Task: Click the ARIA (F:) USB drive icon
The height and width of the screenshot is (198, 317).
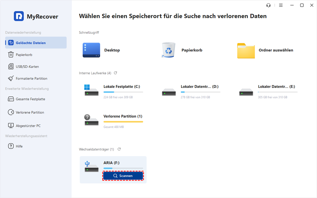Action: pyautogui.click(x=91, y=167)
